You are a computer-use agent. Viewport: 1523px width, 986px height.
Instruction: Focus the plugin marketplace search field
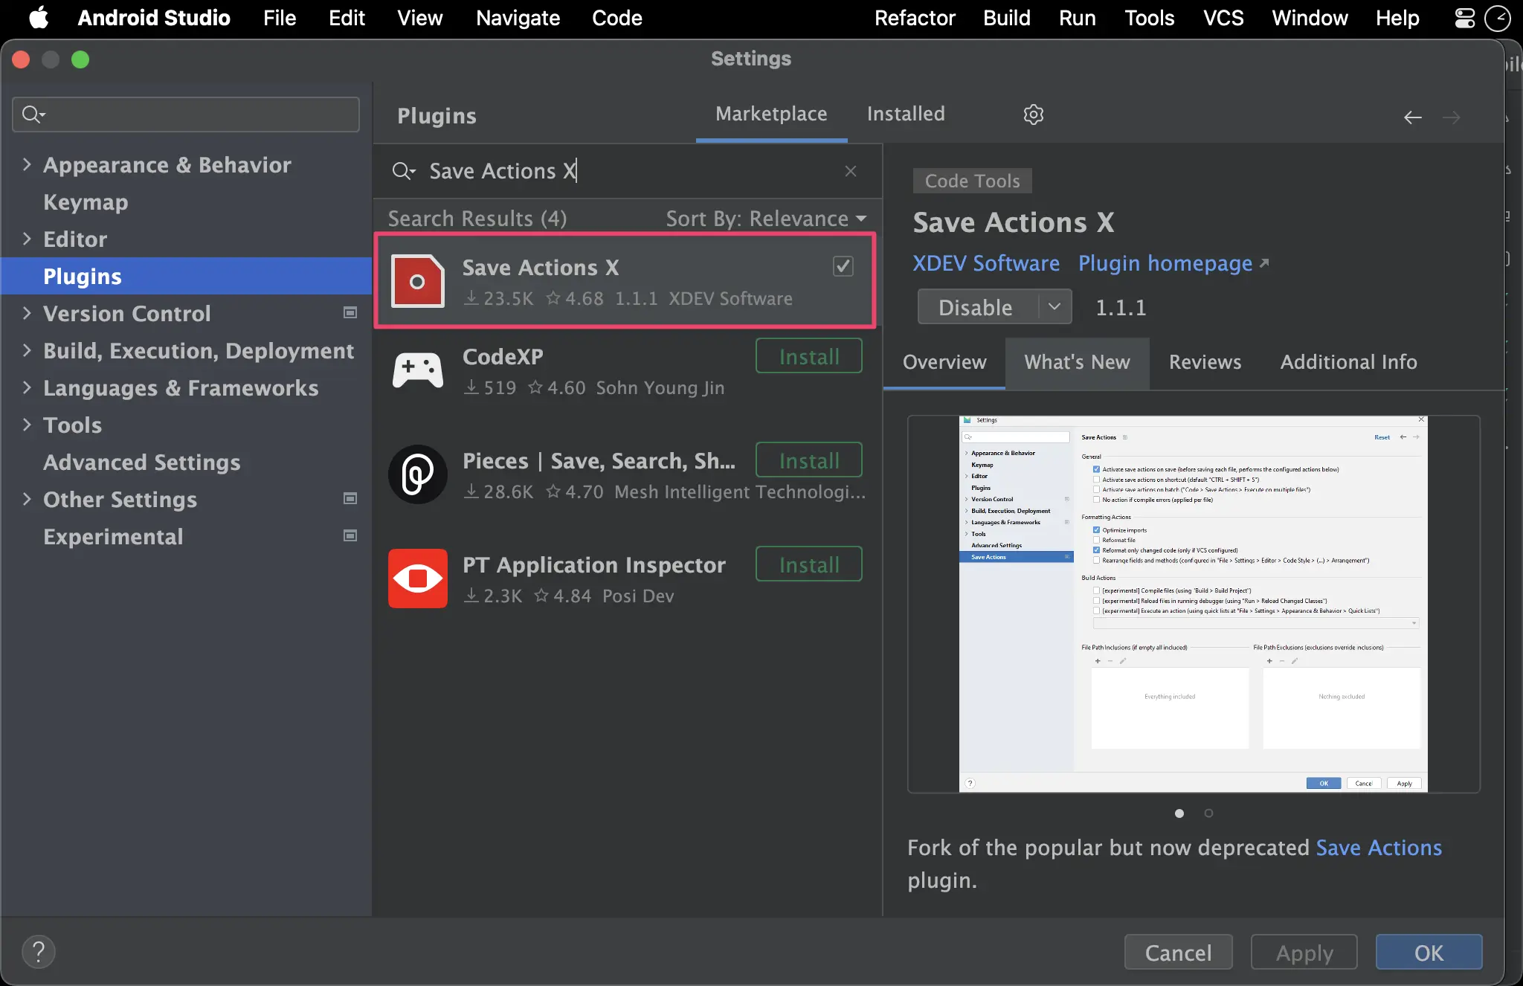tap(628, 171)
